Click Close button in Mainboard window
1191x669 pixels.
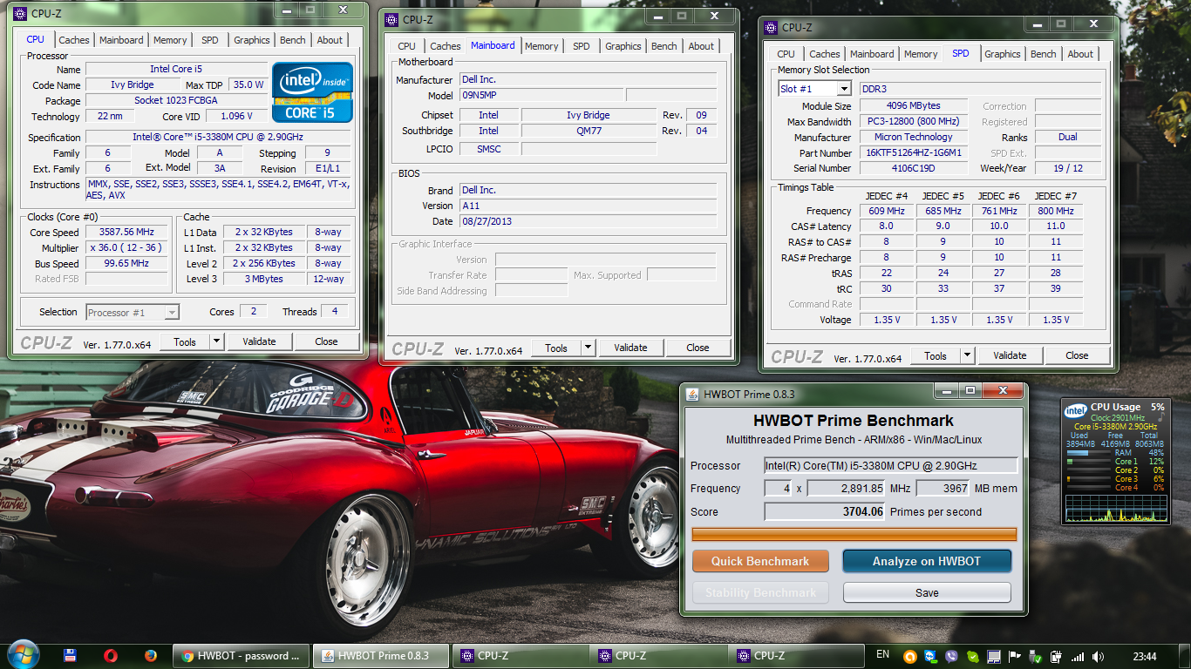pyautogui.click(x=698, y=348)
